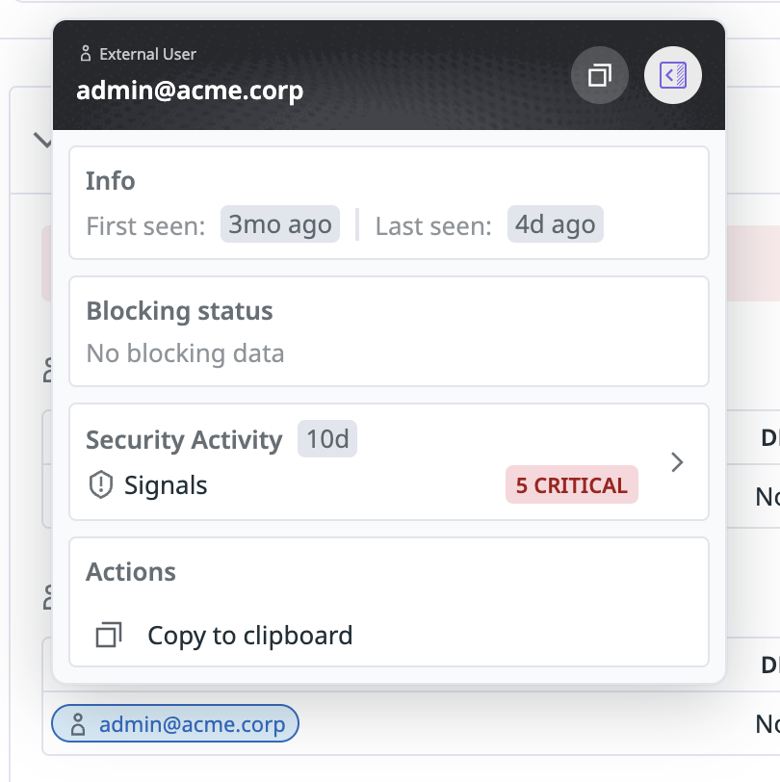Click the No blocking data text
Image resolution: width=780 pixels, height=782 pixels.
click(x=185, y=353)
